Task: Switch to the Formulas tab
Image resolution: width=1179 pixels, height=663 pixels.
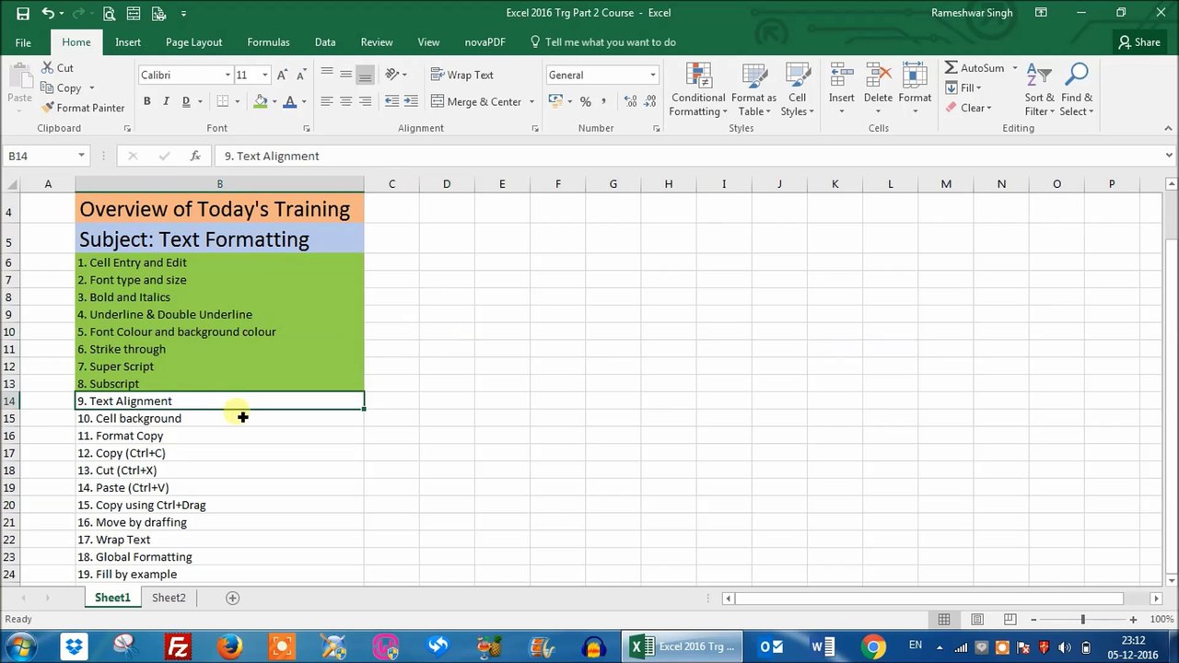Action: coord(268,42)
